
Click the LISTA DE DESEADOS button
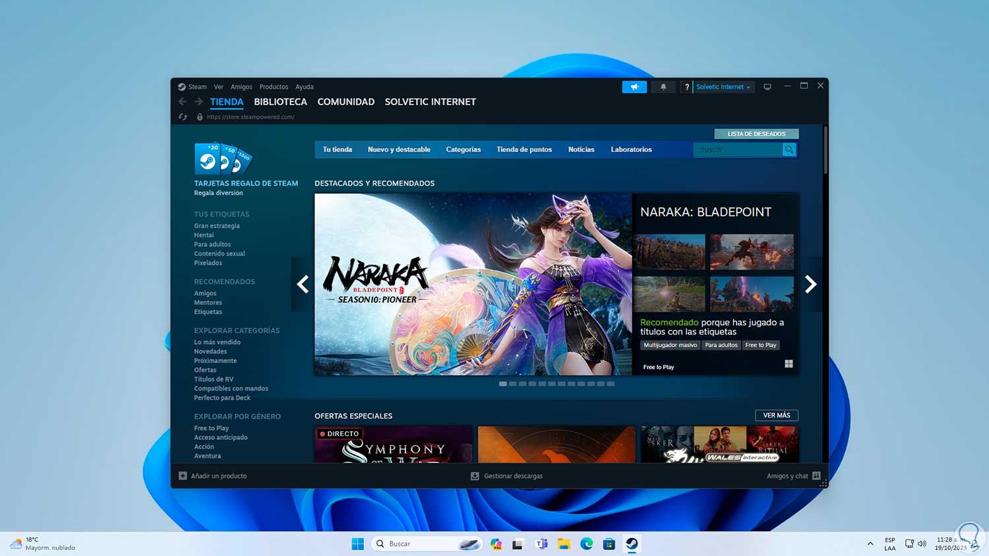[756, 134]
